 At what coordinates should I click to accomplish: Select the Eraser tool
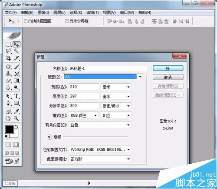click(8, 81)
